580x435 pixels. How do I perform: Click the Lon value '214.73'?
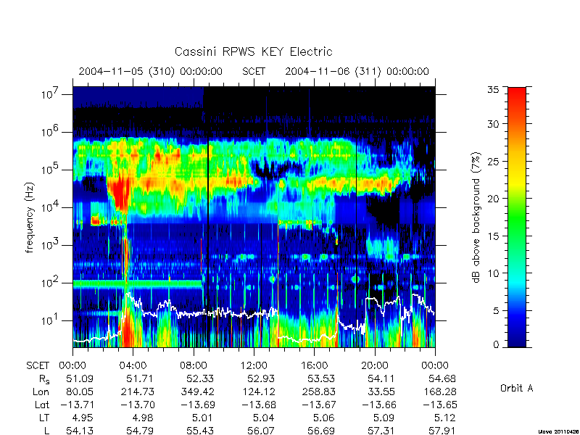click(x=137, y=391)
